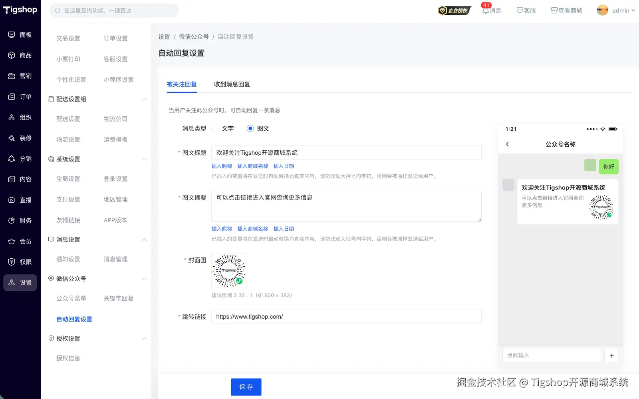Click the plus button in phone preview

(611, 355)
